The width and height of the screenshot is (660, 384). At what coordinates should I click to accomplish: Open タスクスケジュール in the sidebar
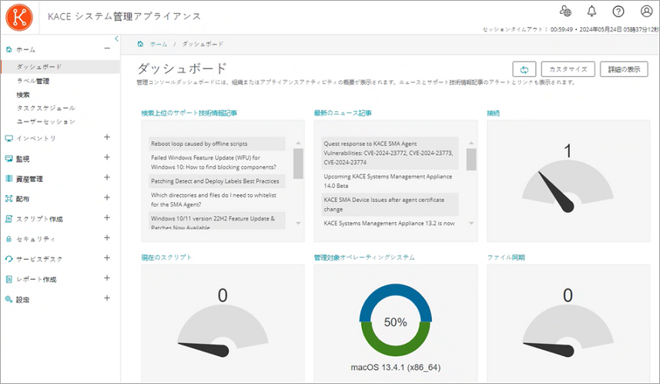[46, 108]
